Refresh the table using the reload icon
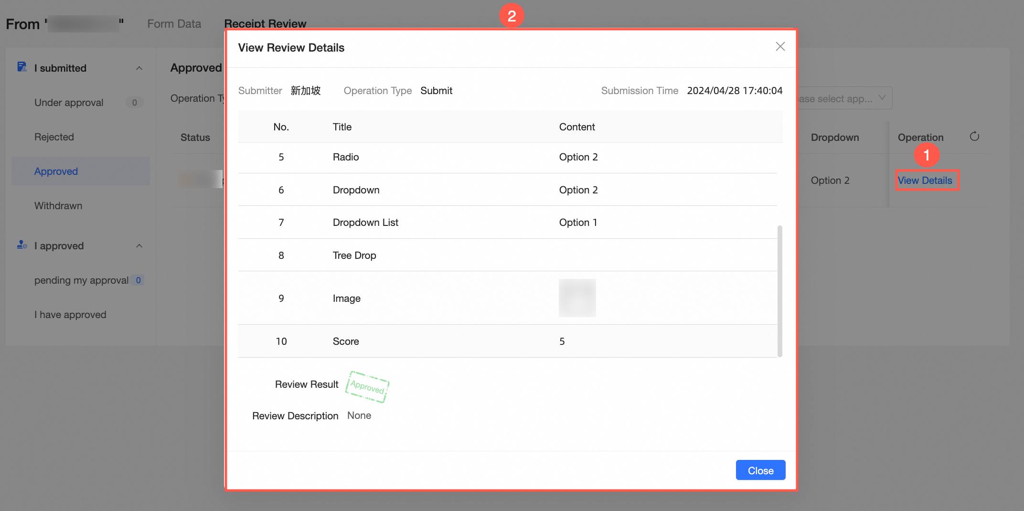 click(974, 137)
